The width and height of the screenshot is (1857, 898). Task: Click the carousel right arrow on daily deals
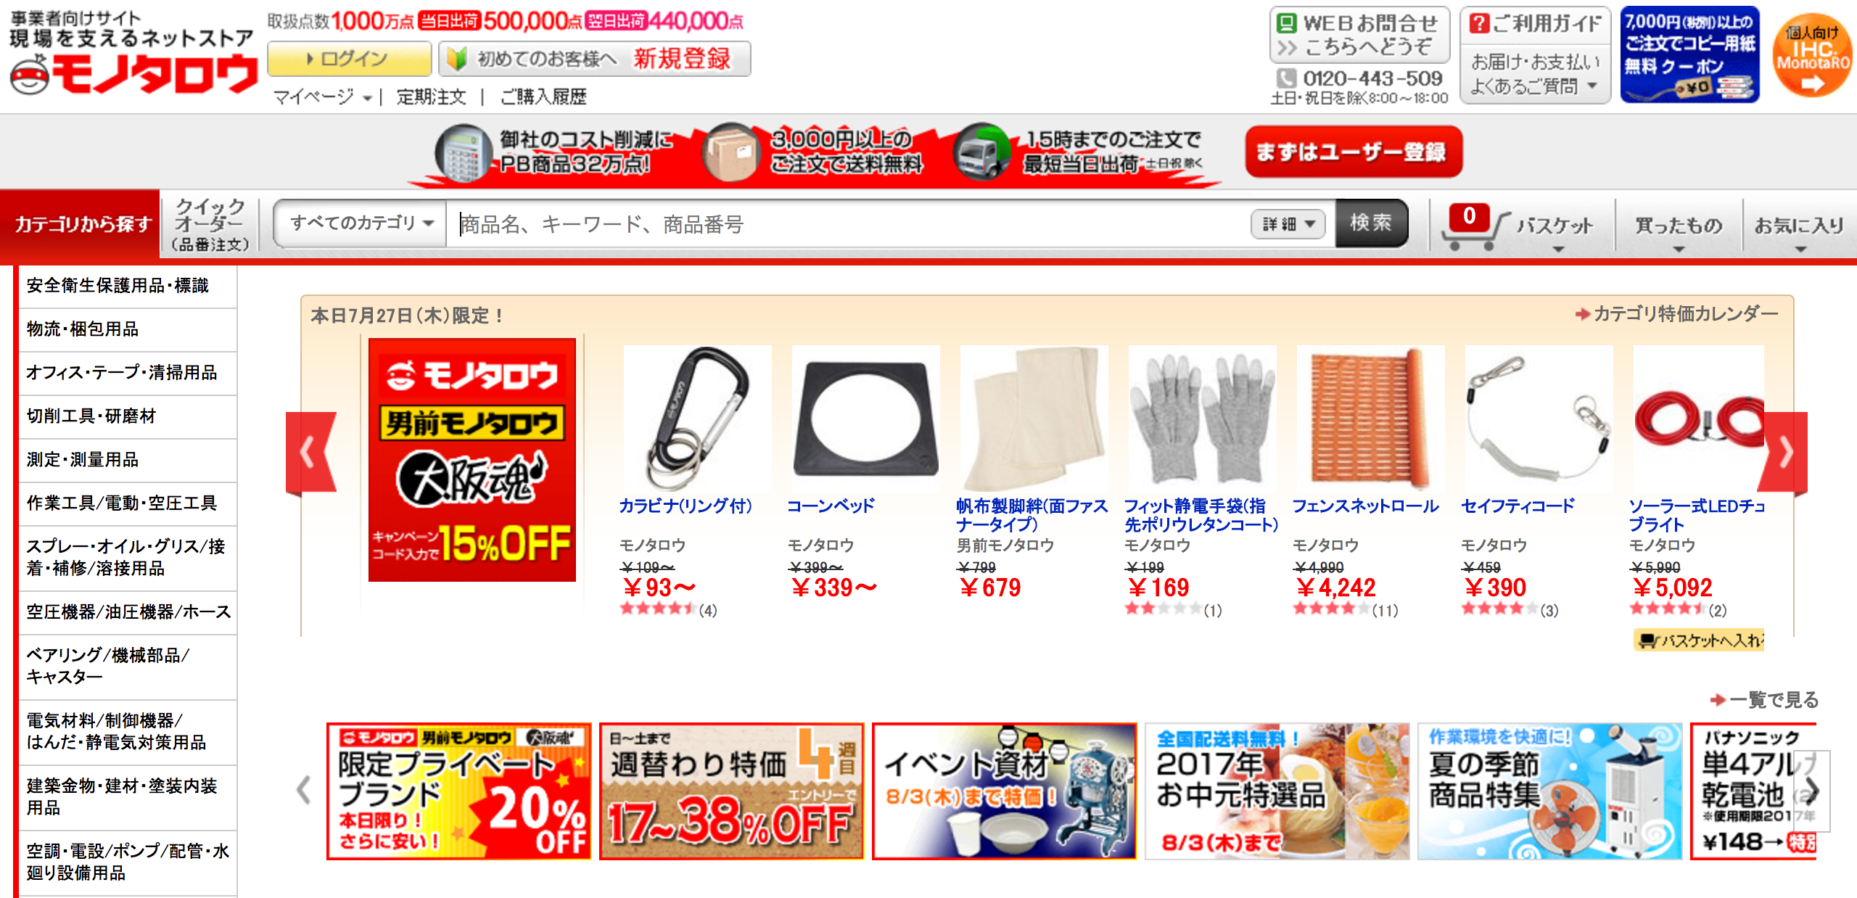coord(1783,453)
